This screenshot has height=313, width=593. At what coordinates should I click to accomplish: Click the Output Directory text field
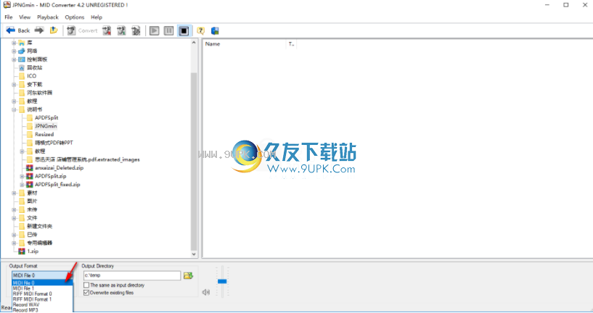coord(132,275)
